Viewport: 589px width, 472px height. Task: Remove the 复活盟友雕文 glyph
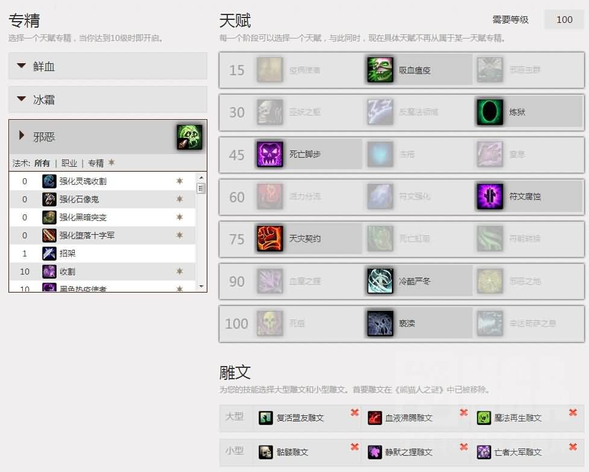[x=354, y=413]
